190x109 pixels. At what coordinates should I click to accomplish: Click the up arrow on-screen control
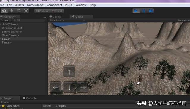pos(69,71)
